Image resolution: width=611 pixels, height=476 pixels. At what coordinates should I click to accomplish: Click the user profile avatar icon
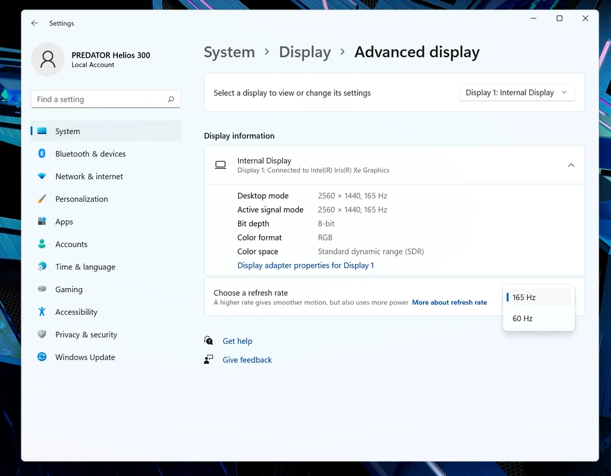(48, 59)
